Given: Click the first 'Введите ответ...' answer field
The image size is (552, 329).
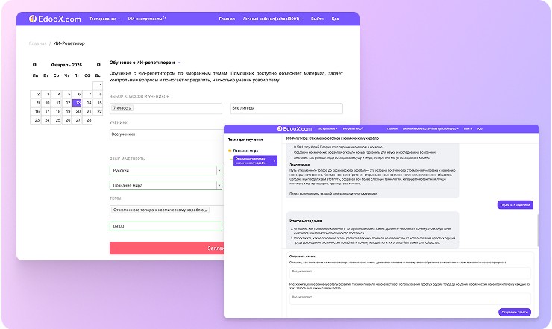Looking at the screenshot, I should coord(410,273).
